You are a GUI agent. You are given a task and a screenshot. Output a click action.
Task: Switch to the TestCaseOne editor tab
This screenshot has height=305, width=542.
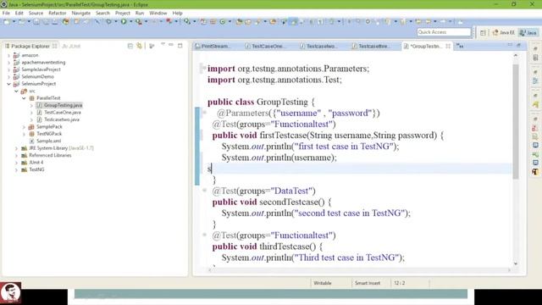pos(266,47)
